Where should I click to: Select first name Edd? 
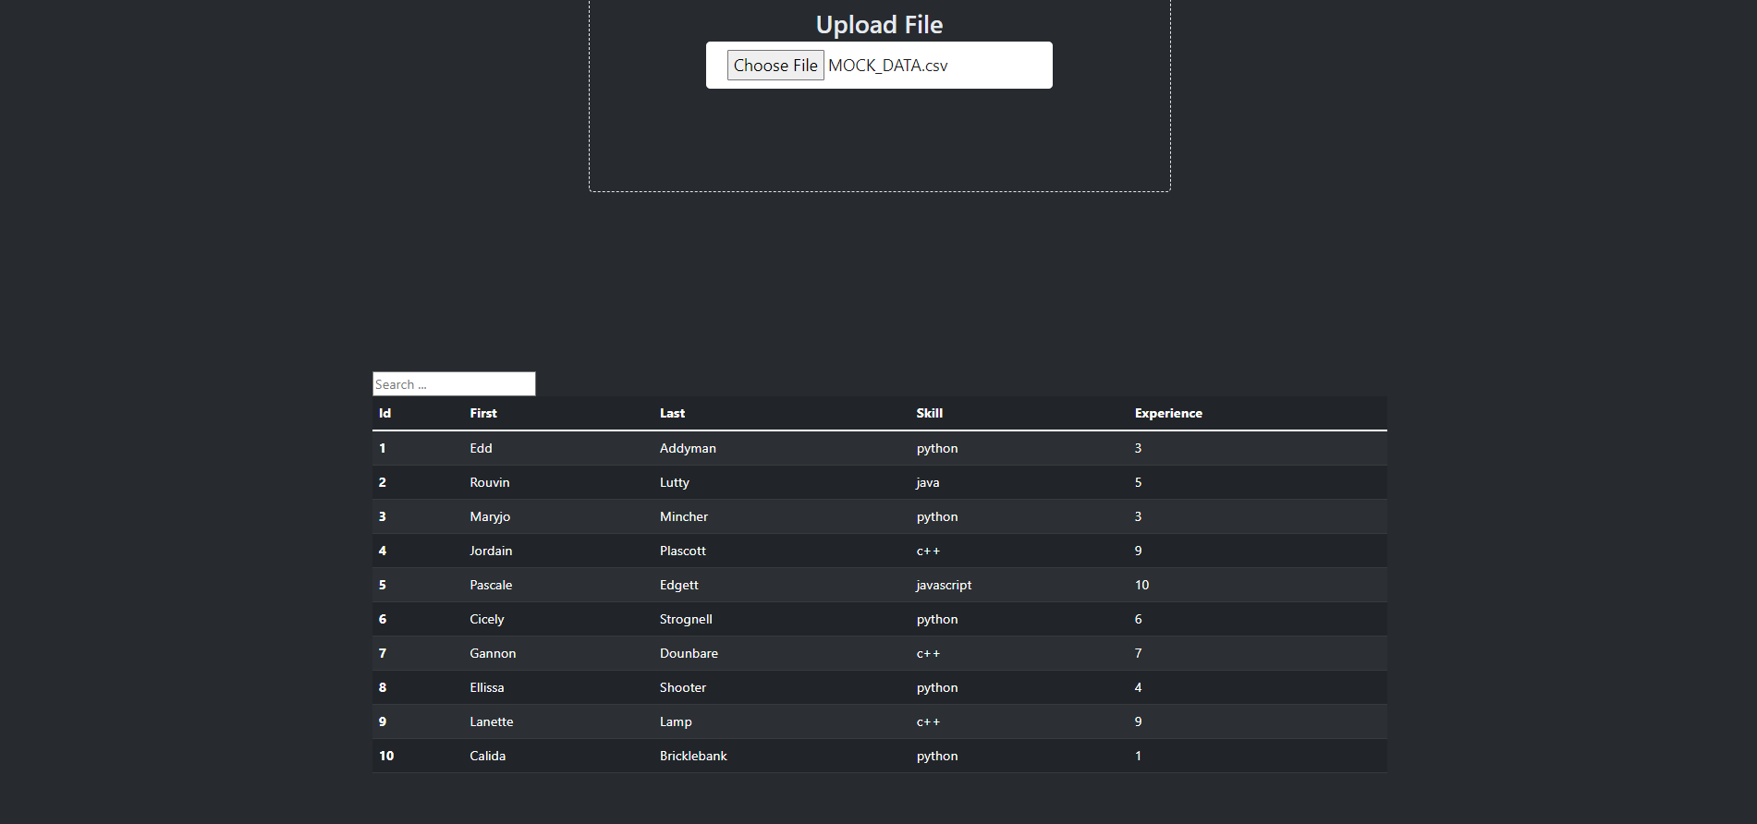(x=481, y=448)
